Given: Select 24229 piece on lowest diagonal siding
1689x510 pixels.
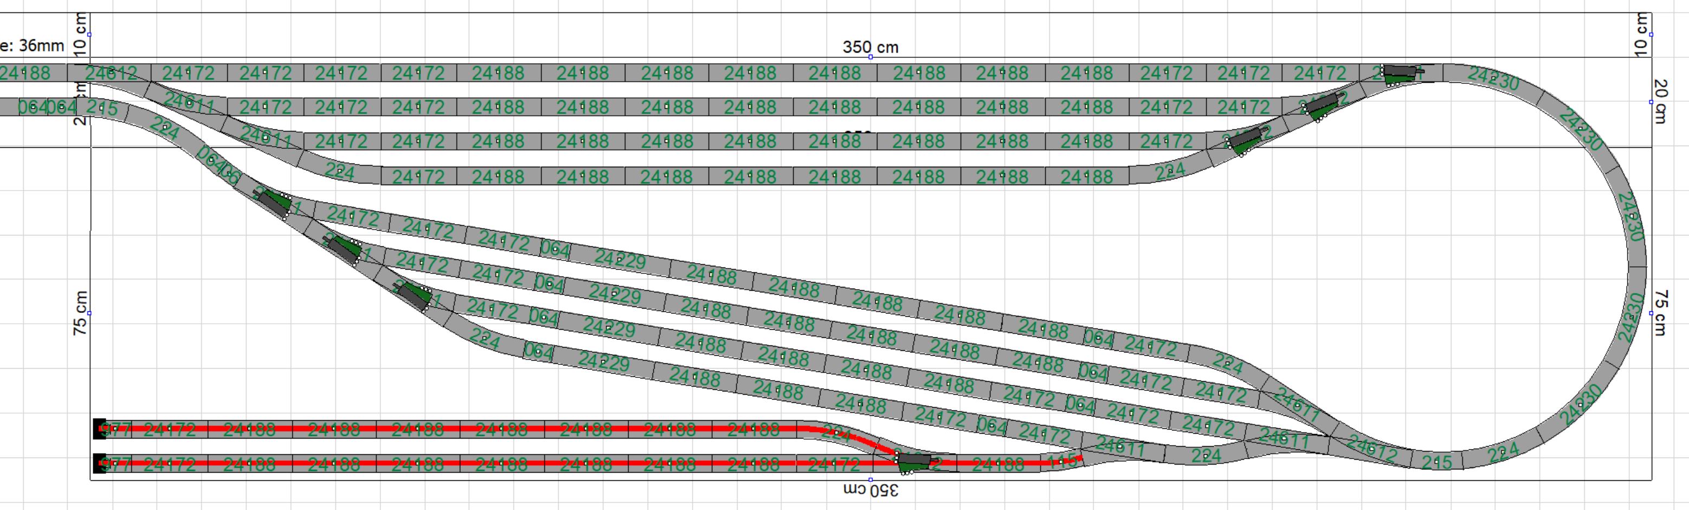Looking at the screenshot, I should point(604,362).
